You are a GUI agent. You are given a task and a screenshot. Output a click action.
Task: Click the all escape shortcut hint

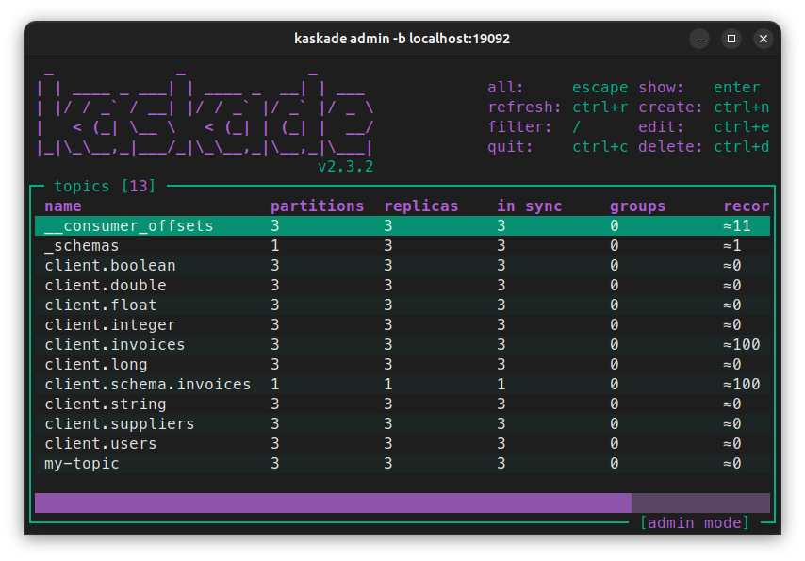coord(557,88)
